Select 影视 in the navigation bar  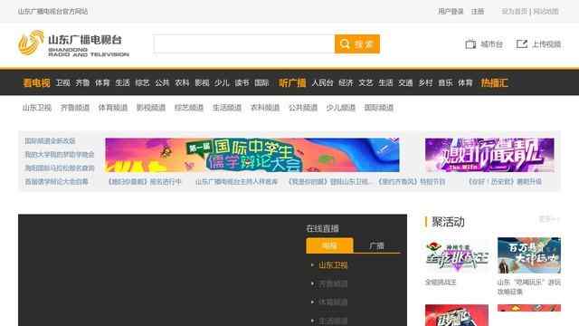coord(202,82)
